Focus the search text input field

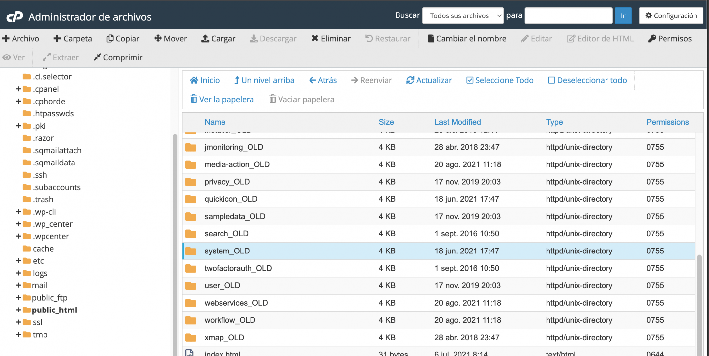(569, 16)
